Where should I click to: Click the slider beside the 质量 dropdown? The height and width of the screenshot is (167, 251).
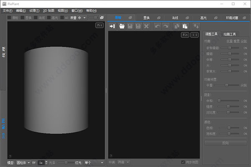tap(93, 18)
